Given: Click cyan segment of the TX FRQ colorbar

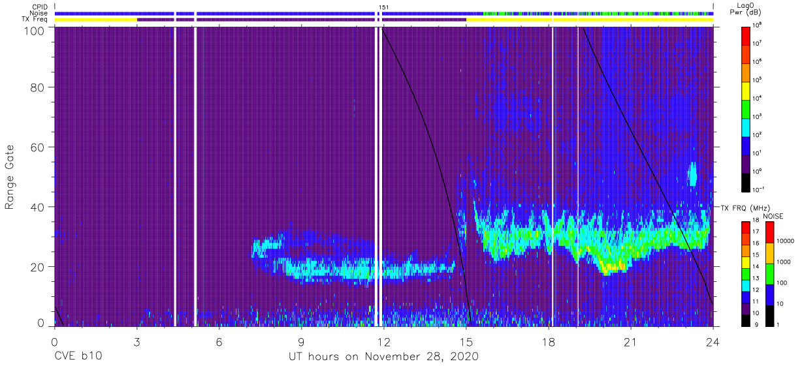Looking at the screenshot, I should [747, 285].
